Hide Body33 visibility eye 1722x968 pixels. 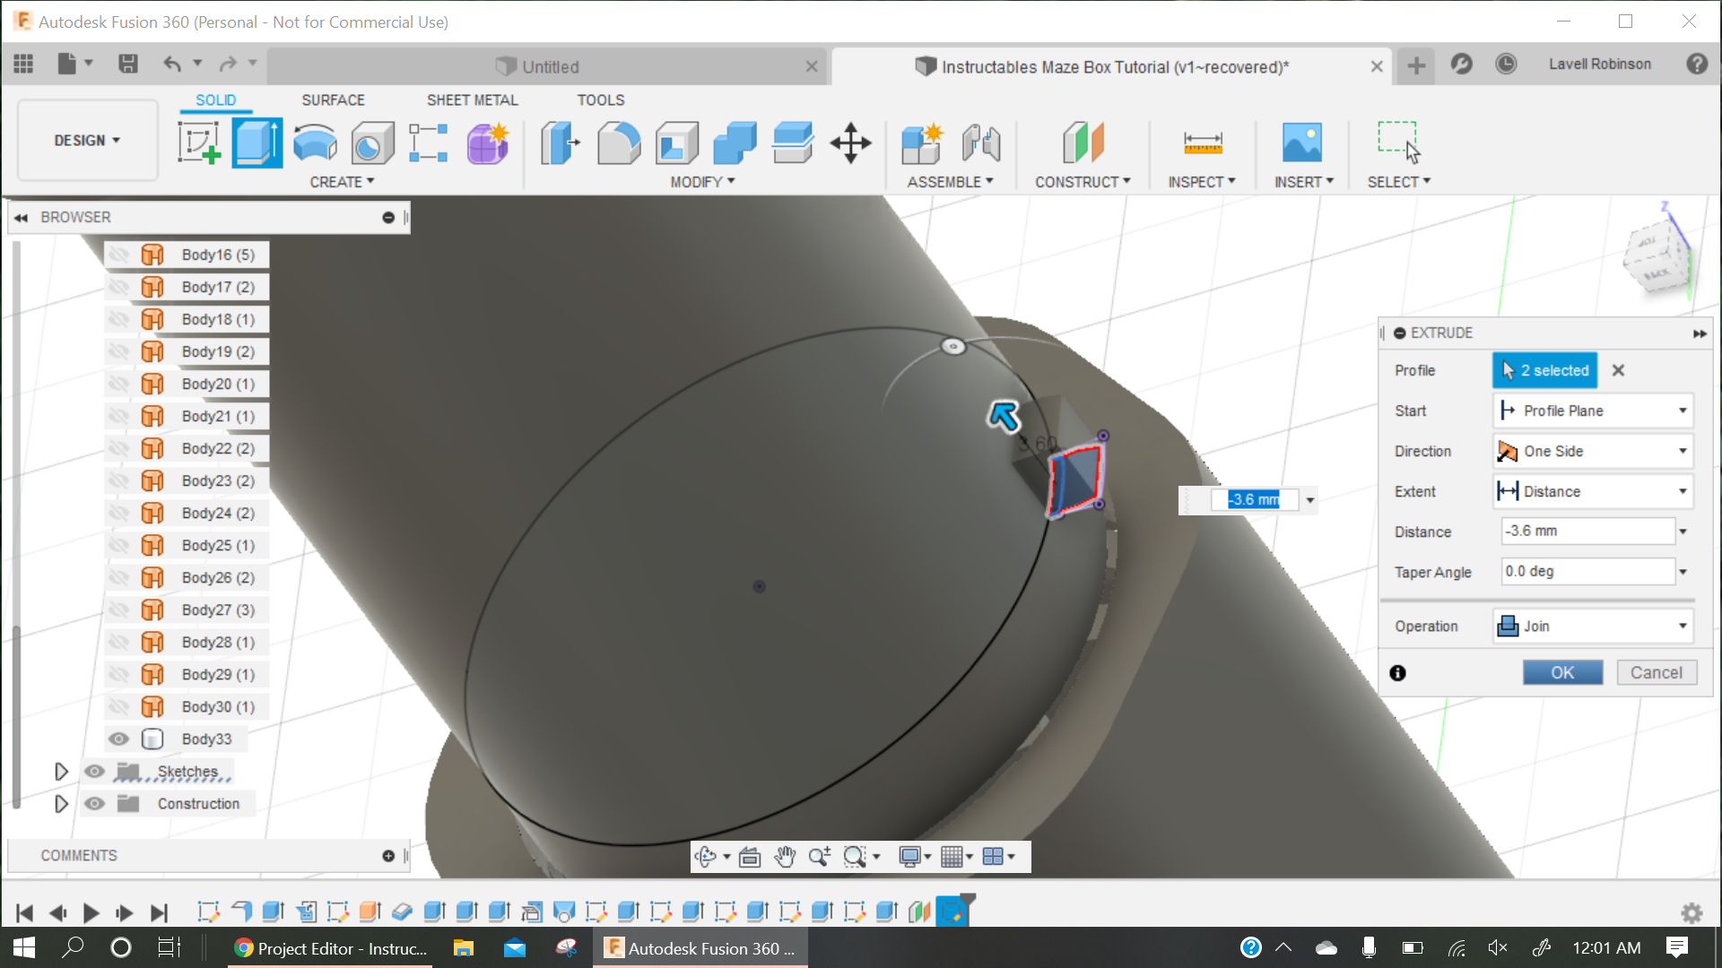click(118, 739)
